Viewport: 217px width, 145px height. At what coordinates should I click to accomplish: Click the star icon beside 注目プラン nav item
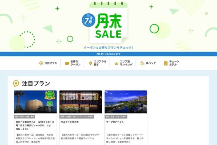pos(41,63)
